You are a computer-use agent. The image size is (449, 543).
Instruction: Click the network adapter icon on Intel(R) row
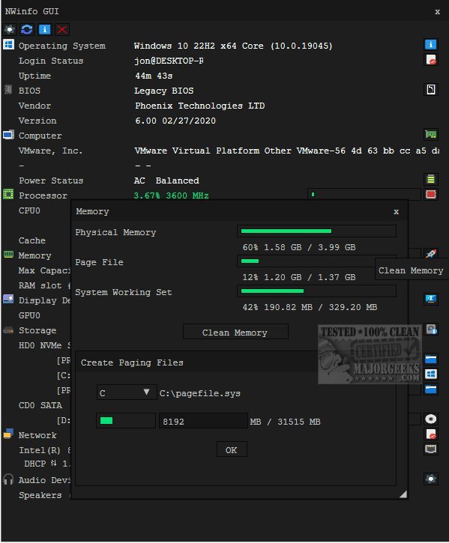[x=430, y=449]
